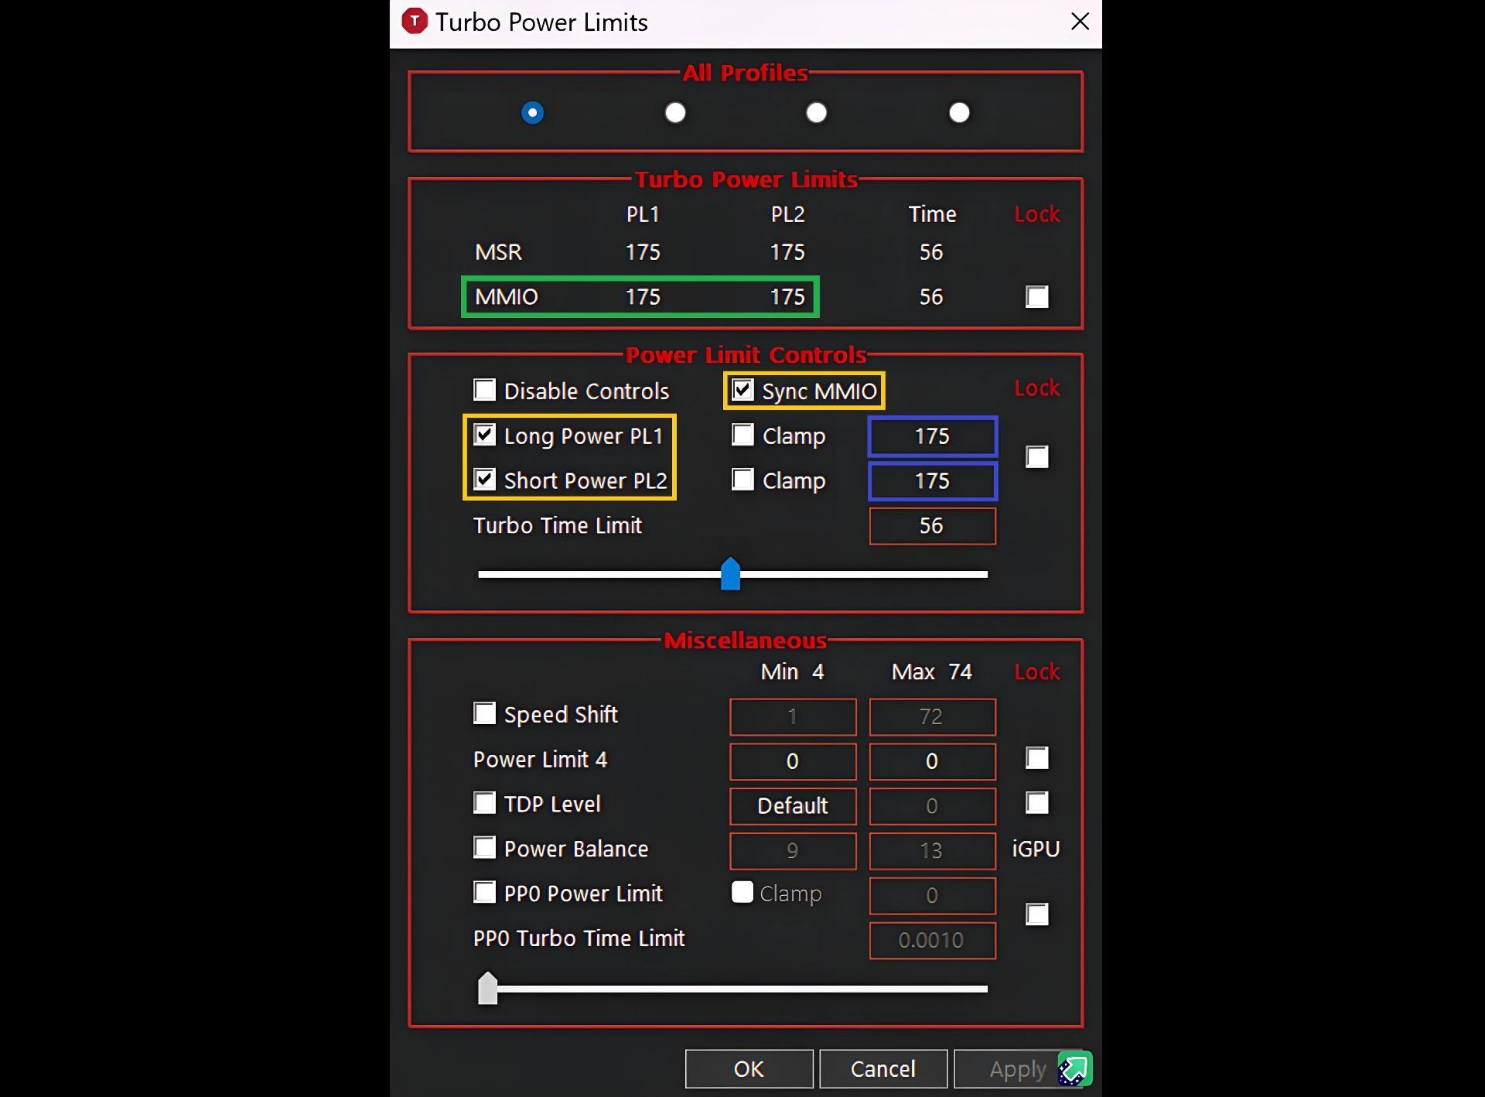Enable the Disable Controls checkbox
This screenshot has height=1097, width=1485.
point(484,390)
